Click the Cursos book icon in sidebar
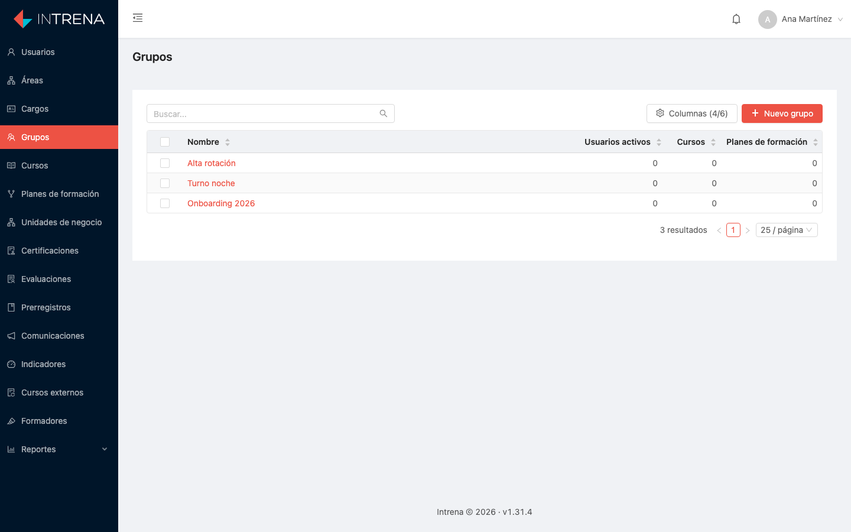The width and height of the screenshot is (851, 532). pyautogui.click(x=11, y=166)
